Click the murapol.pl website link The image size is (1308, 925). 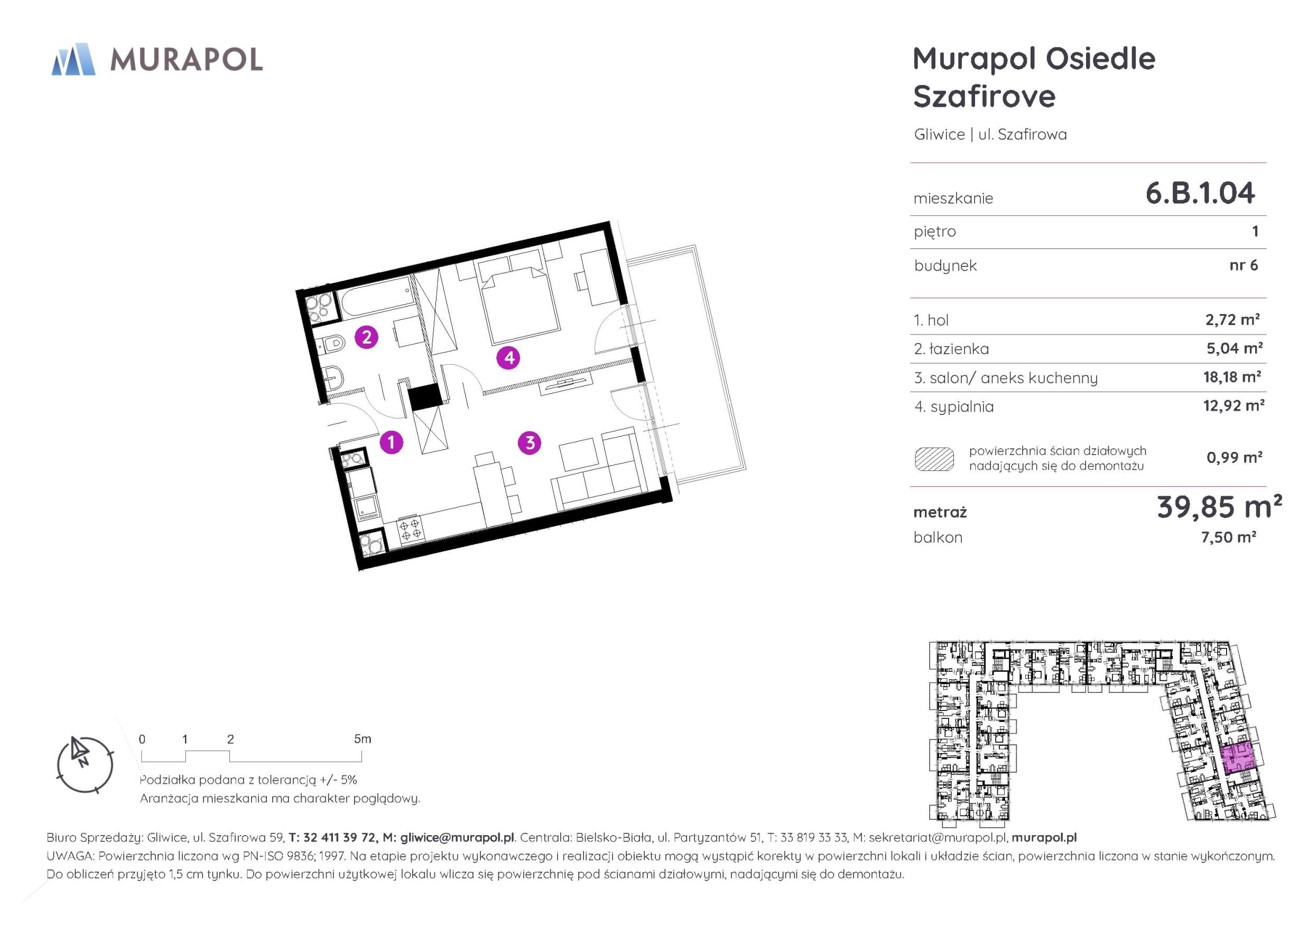tap(1044, 837)
